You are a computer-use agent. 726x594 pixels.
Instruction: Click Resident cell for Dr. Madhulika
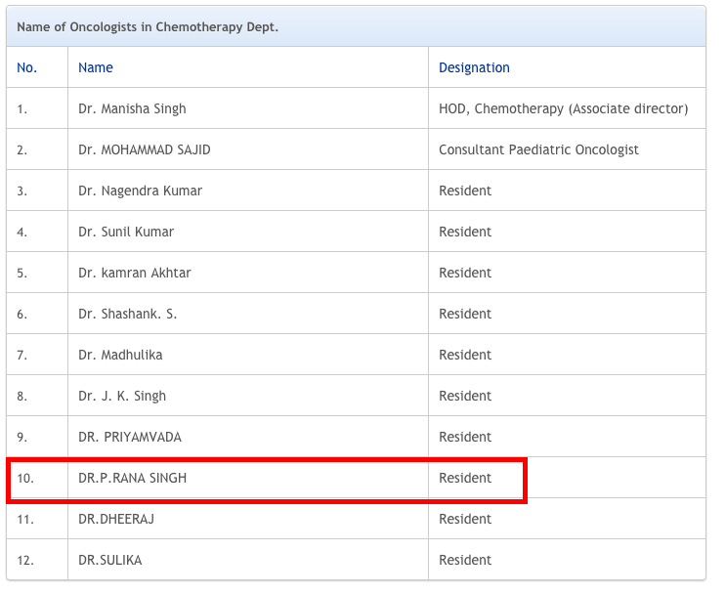(x=465, y=355)
